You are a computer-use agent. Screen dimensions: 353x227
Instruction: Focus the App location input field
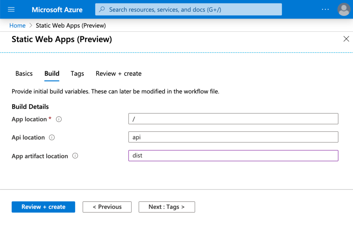coord(233,119)
